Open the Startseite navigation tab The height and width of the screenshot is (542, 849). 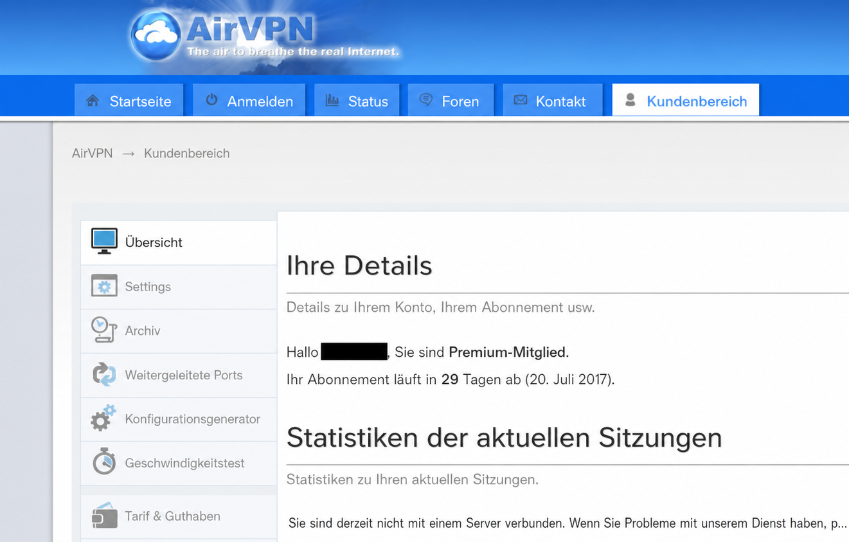point(129,100)
